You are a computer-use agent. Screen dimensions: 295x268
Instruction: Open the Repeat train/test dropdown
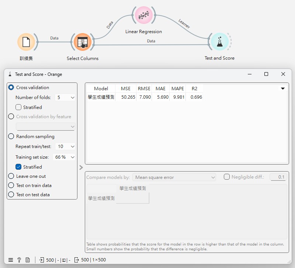65,147
